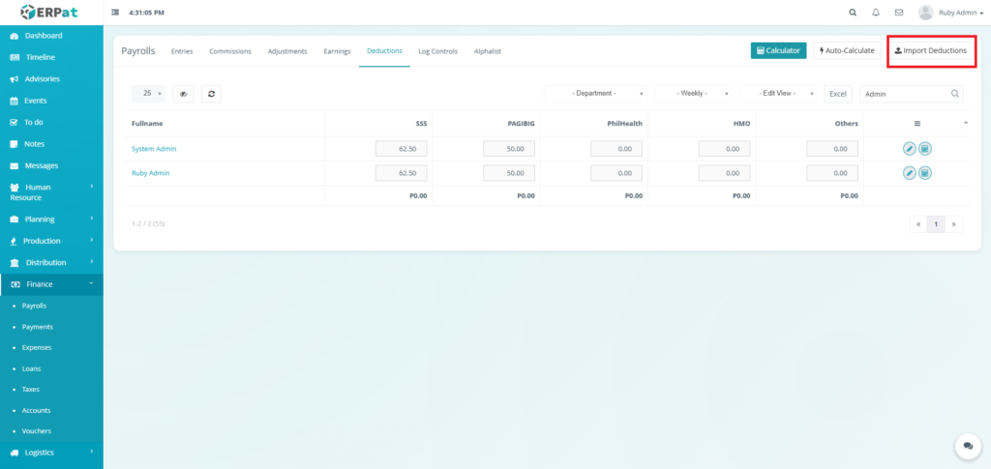Open the notifications bell icon
The height and width of the screenshot is (469, 991).
click(876, 13)
